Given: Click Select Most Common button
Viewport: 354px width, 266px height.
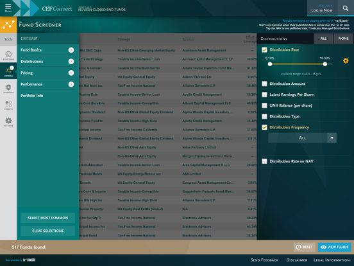Looking at the screenshot, I should coord(47,218).
